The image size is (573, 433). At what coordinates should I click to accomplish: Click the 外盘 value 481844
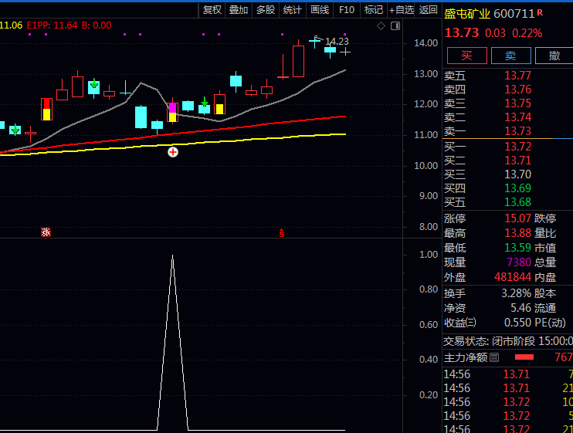[x=513, y=277]
